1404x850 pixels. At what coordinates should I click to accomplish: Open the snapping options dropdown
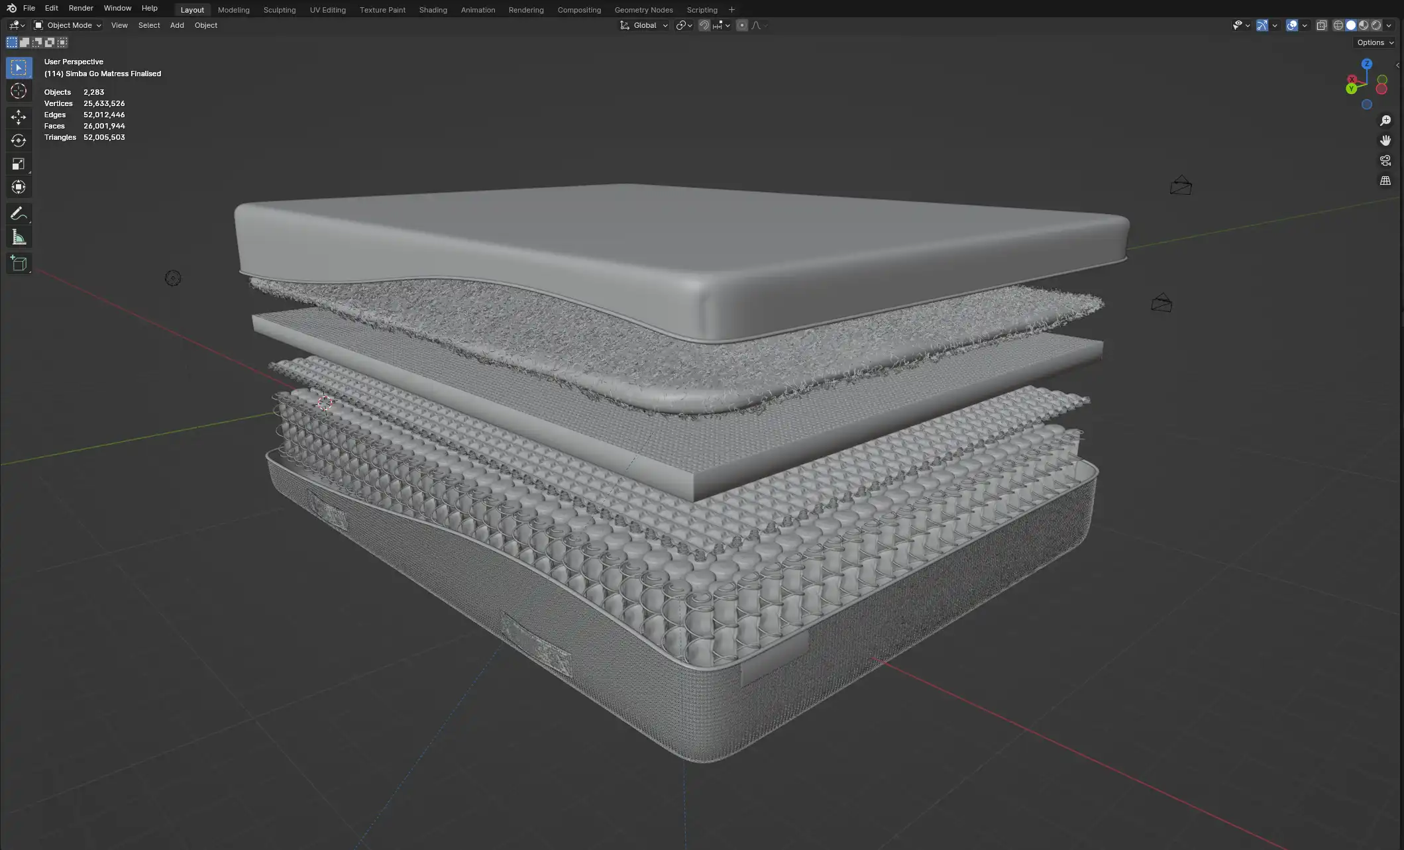click(x=722, y=25)
